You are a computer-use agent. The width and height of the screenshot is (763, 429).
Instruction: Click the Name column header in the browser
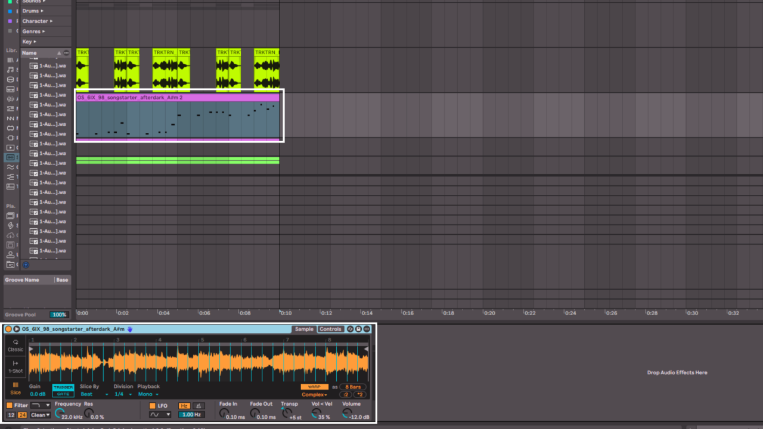(x=46, y=53)
